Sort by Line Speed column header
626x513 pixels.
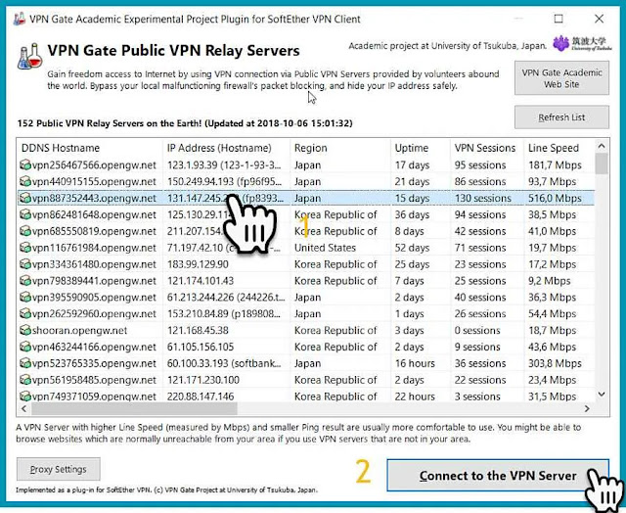tap(559, 148)
